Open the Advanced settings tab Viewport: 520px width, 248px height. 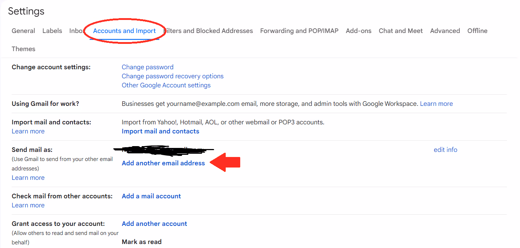tap(445, 31)
